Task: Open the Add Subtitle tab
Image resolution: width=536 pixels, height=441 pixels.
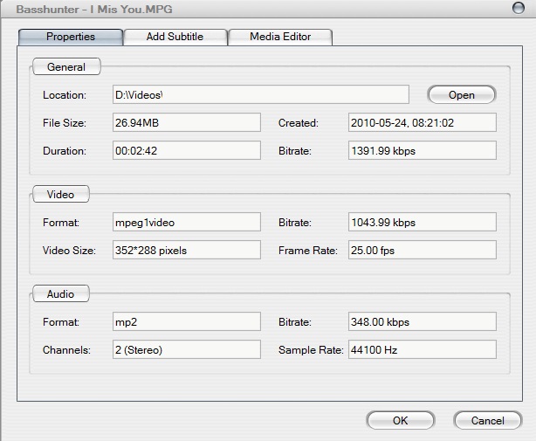Action: 175,37
